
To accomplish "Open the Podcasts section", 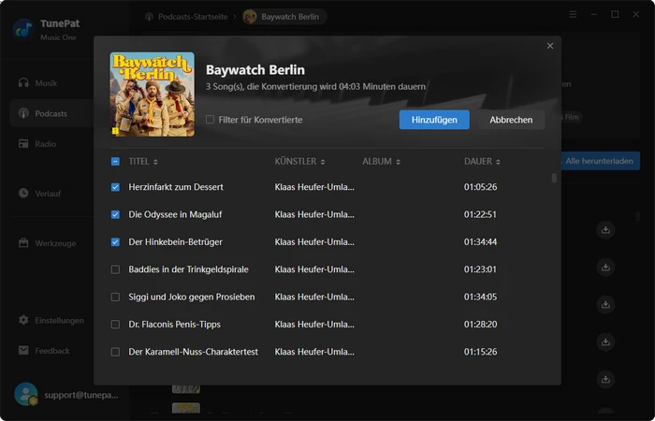I will click(51, 113).
